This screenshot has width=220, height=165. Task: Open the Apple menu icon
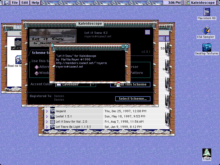click(6, 2)
